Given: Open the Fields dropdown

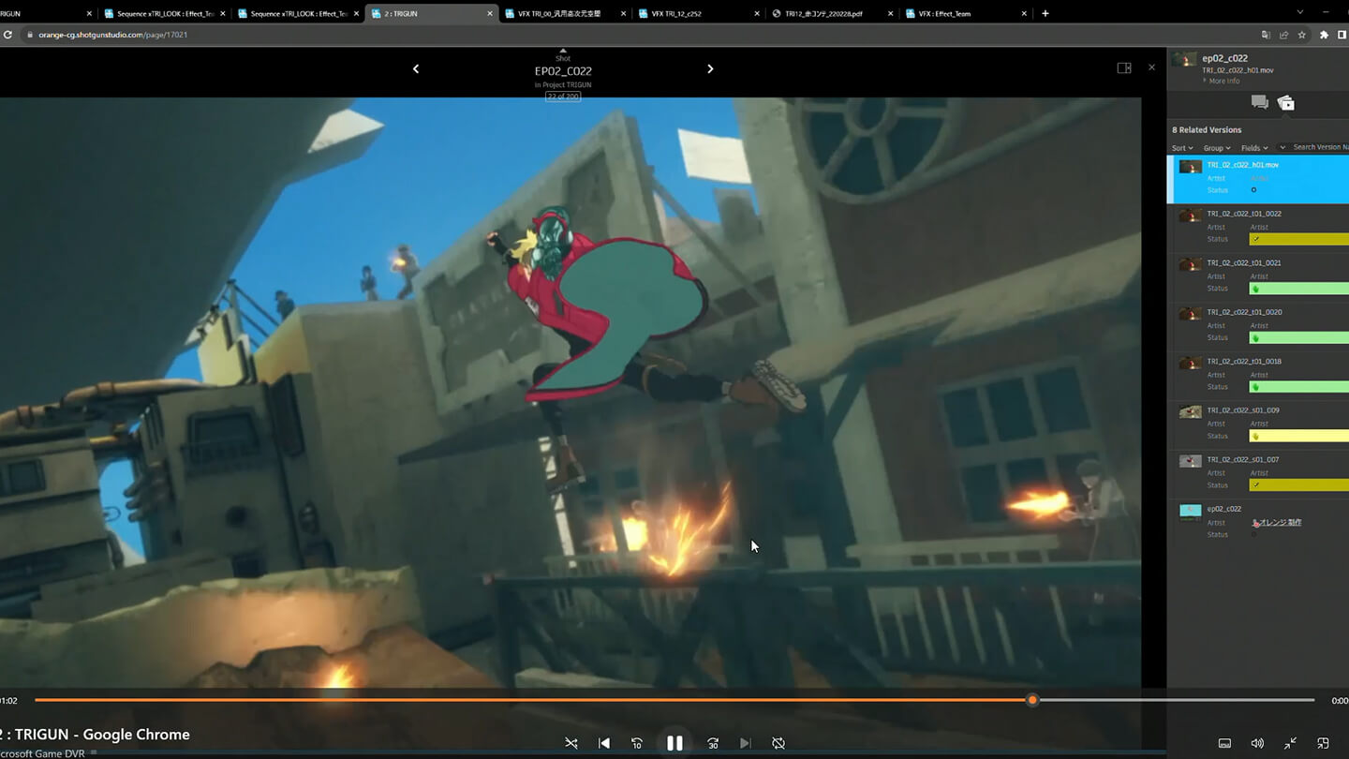Looking at the screenshot, I should point(1254,148).
